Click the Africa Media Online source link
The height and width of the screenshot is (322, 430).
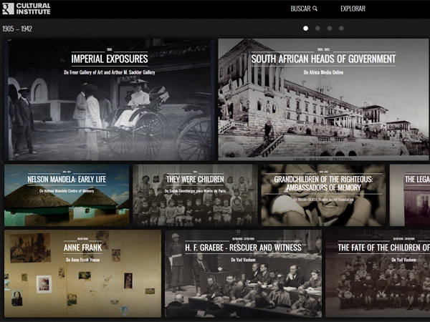[323, 72]
